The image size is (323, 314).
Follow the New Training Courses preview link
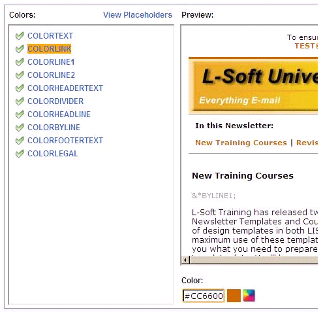point(241,143)
